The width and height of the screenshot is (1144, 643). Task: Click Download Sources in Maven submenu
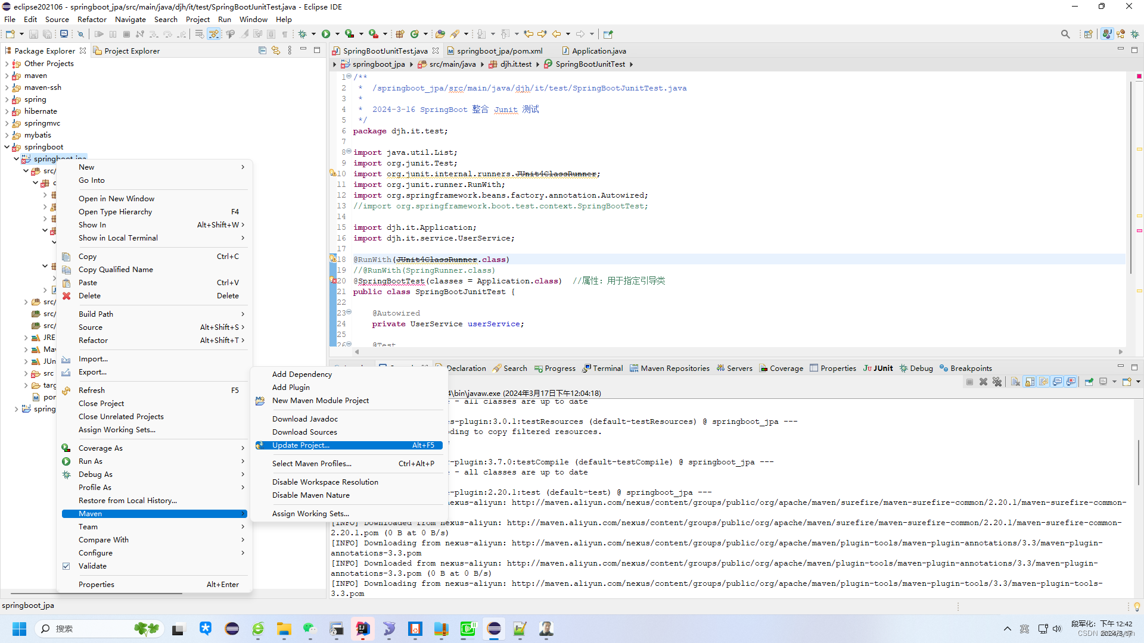coord(304,432)
